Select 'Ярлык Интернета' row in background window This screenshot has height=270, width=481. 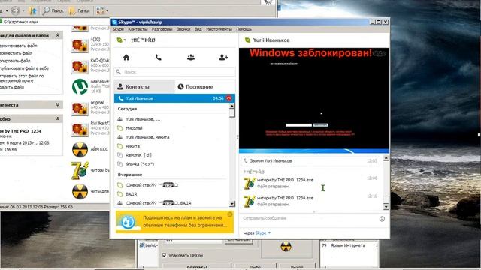point(348,245)
